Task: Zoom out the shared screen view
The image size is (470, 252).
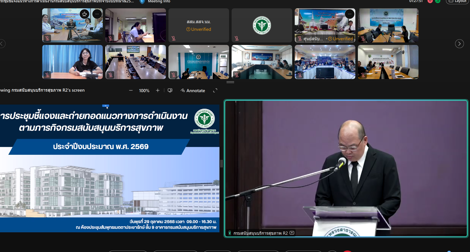Action: click(x=131, y=90)
